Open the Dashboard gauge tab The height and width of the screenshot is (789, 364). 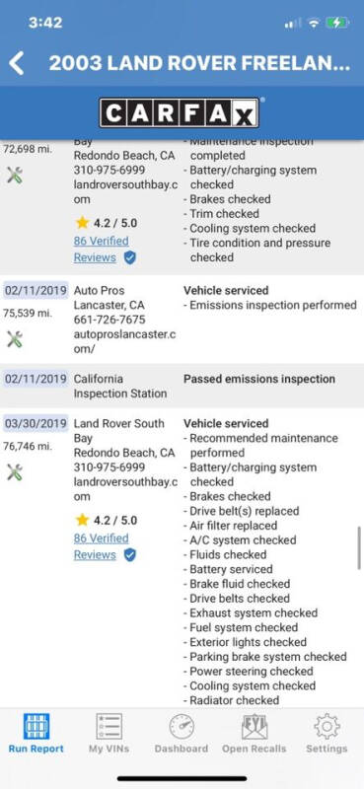182,733
